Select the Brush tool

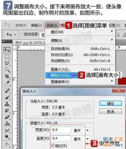pyautogui.click(x=7, y=97)
